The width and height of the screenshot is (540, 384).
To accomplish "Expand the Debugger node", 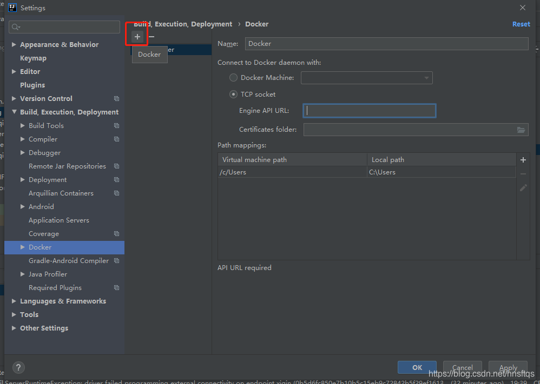I will pyautogui.click(x=22, y=153).
